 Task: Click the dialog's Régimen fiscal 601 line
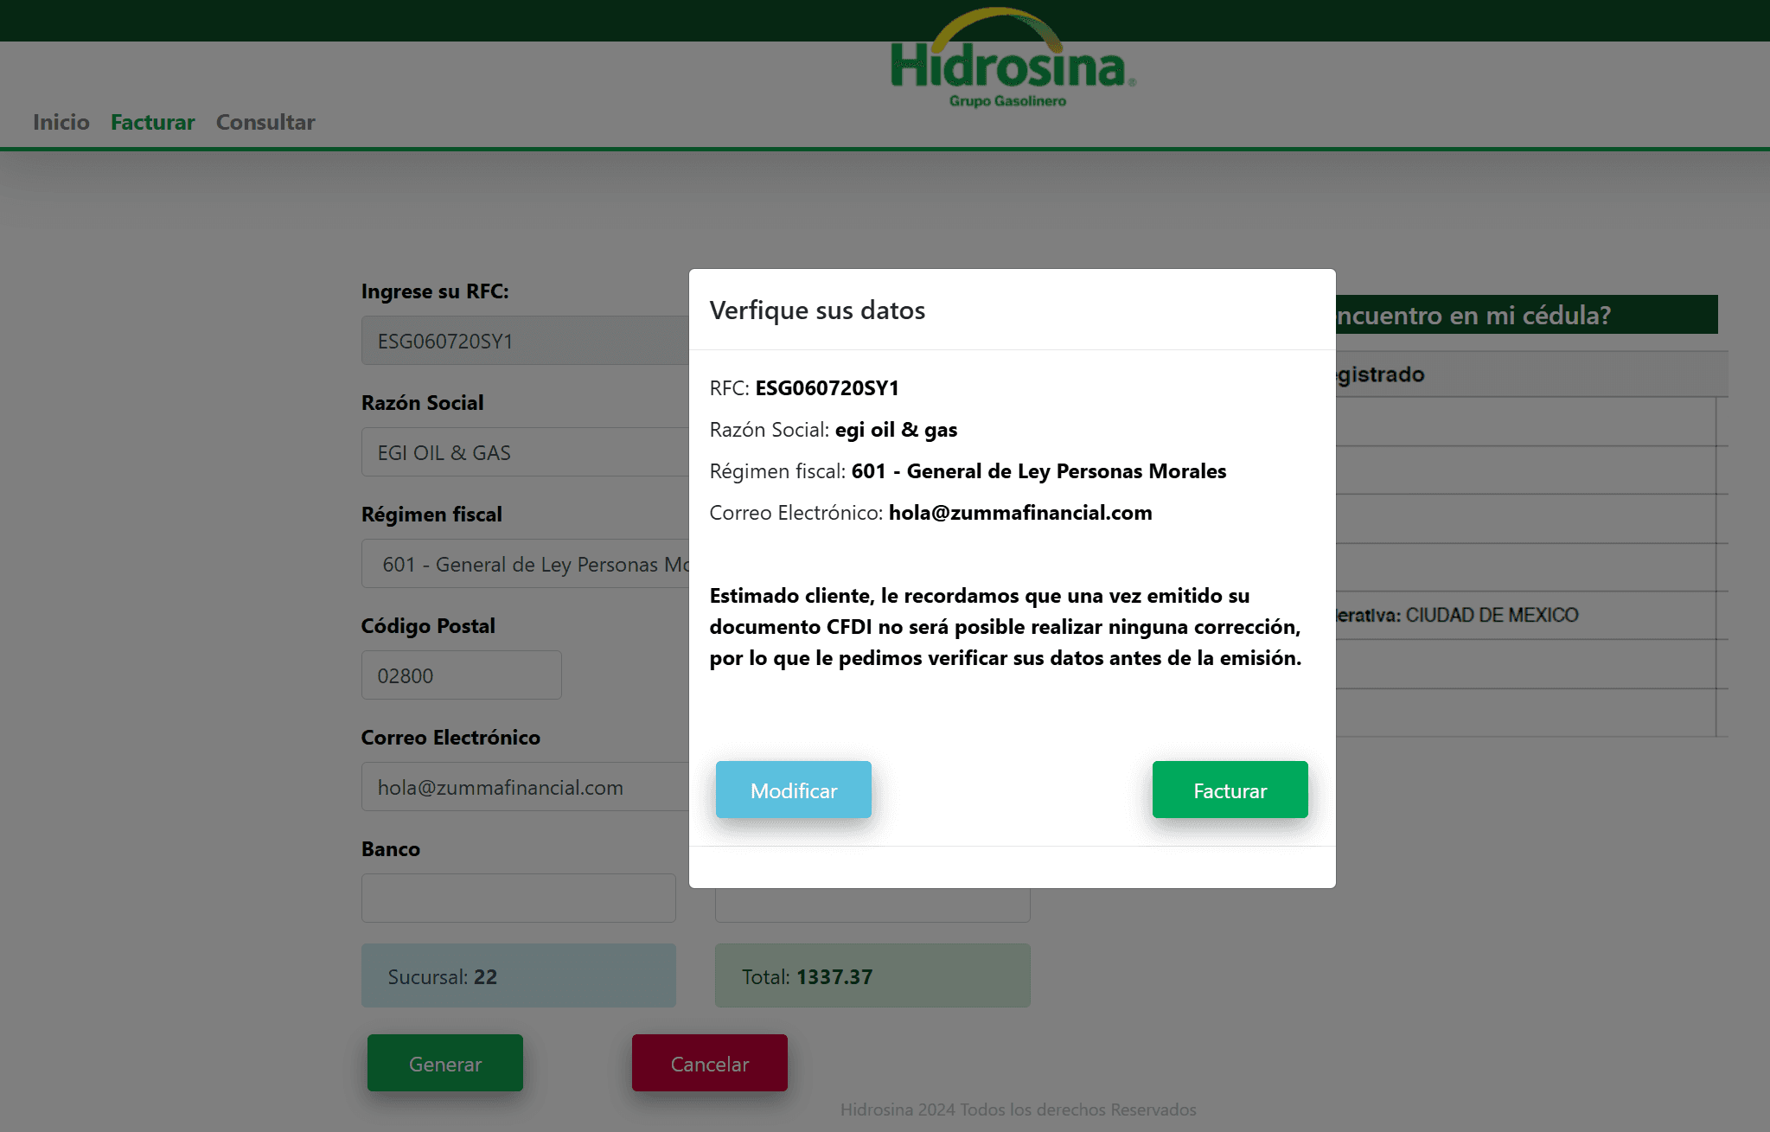968,471
